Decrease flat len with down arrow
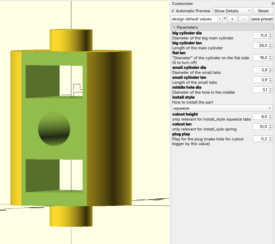Image resolution: width=275 pixels, height=244 pixels. pyautogui.click(x=271, y=59)
